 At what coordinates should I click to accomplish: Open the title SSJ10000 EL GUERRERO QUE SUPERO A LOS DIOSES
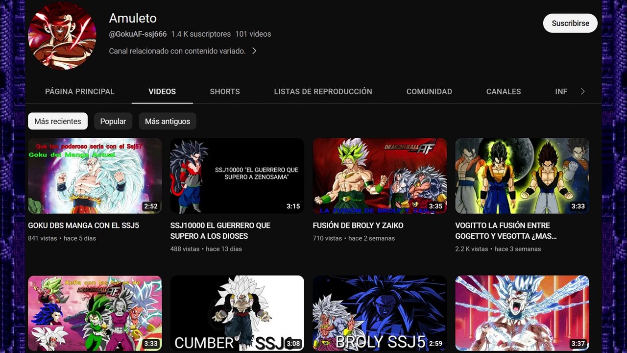pos(220,231)
